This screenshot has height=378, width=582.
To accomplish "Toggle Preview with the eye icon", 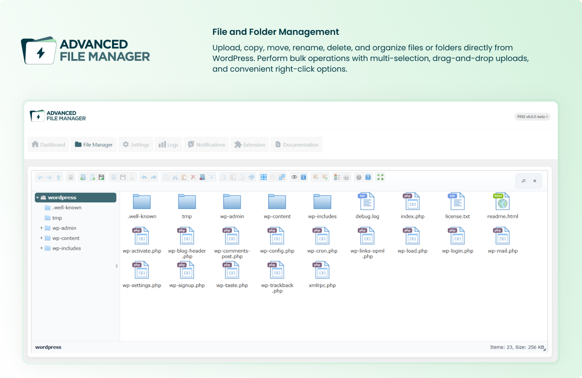I will (294, 178).
